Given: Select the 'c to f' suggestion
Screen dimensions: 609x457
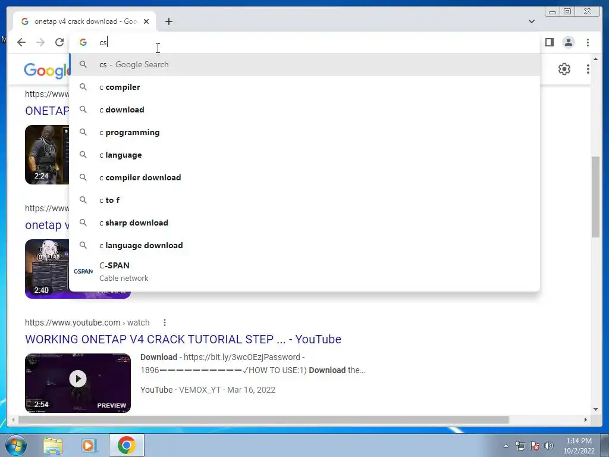Looking at the screenshot, I should (304, 200).
